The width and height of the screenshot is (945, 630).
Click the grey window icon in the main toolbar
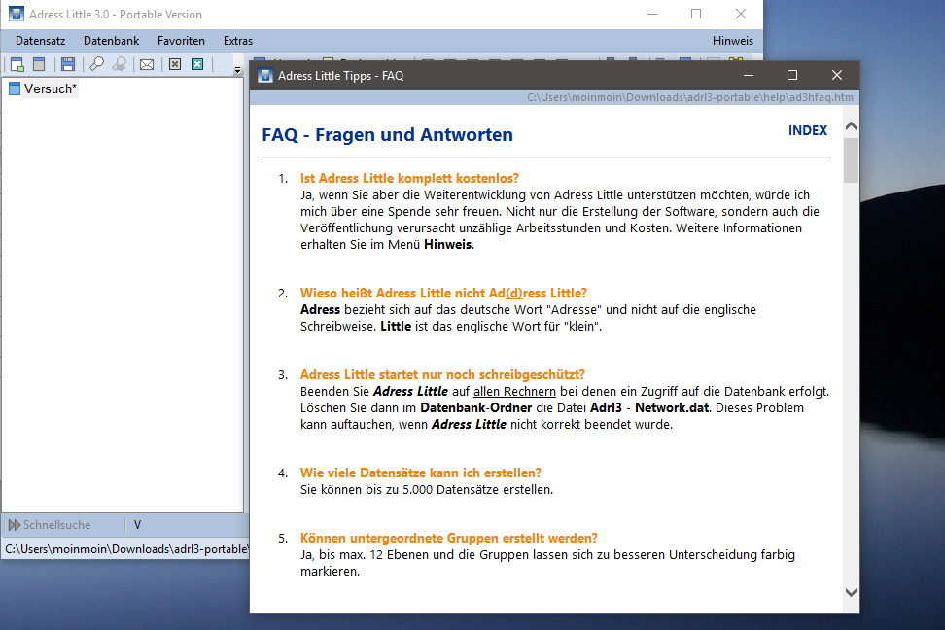click(x=39, y=64)
